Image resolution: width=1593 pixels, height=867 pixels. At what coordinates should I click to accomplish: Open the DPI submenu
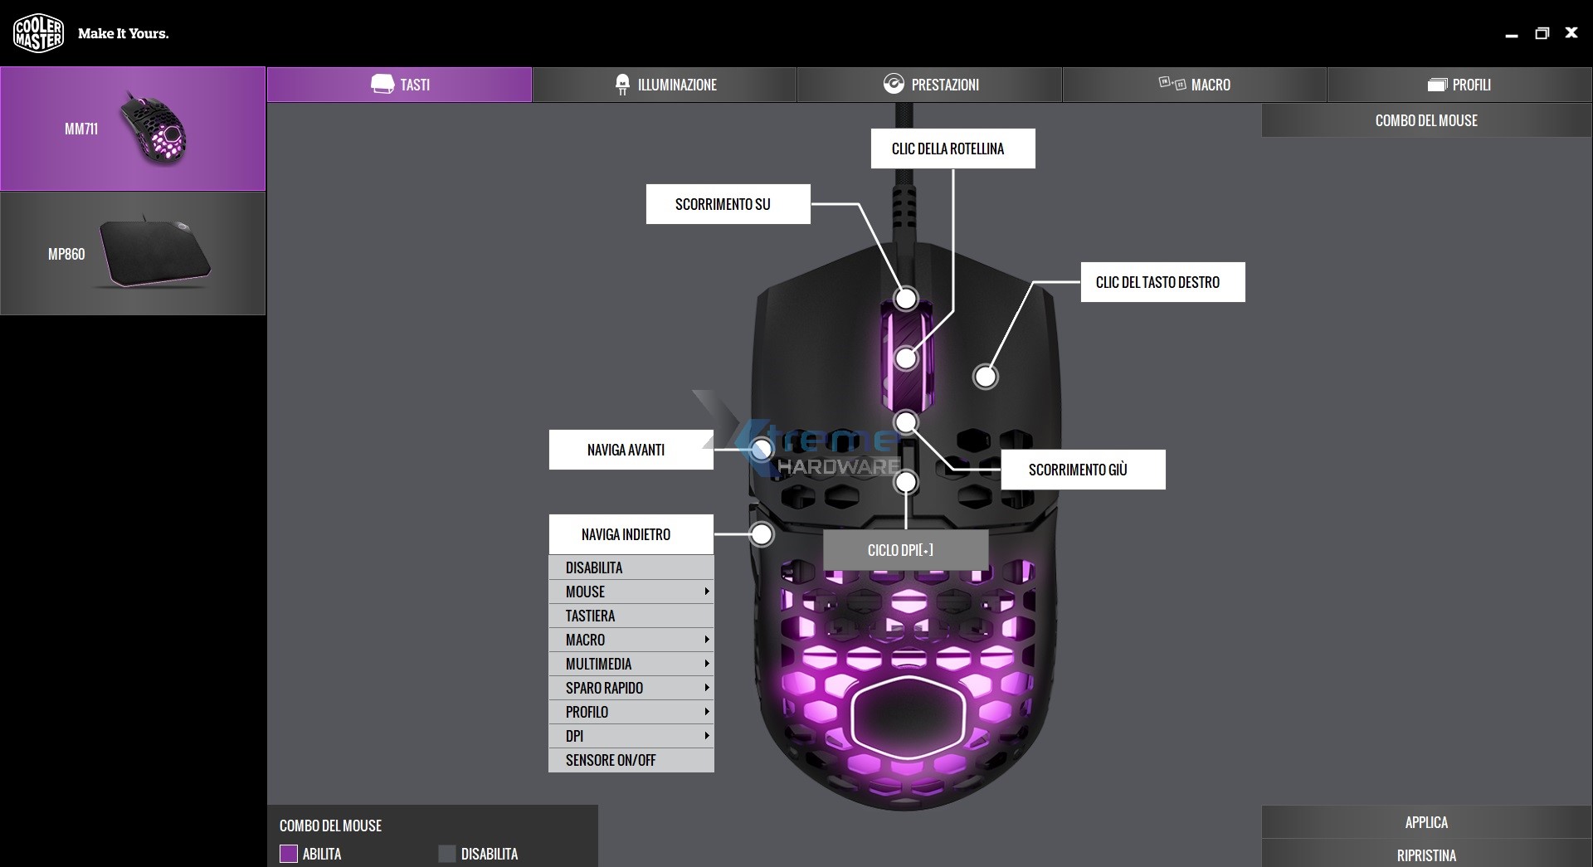(707, 736)
